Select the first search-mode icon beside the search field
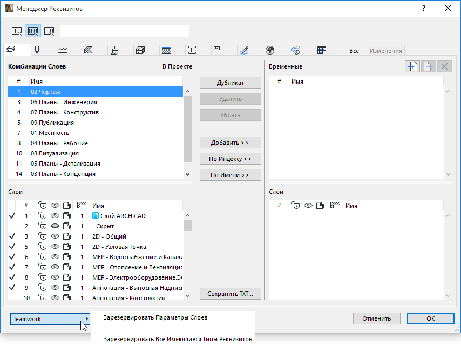The image size is (461, 346). (x=17, y=31)
